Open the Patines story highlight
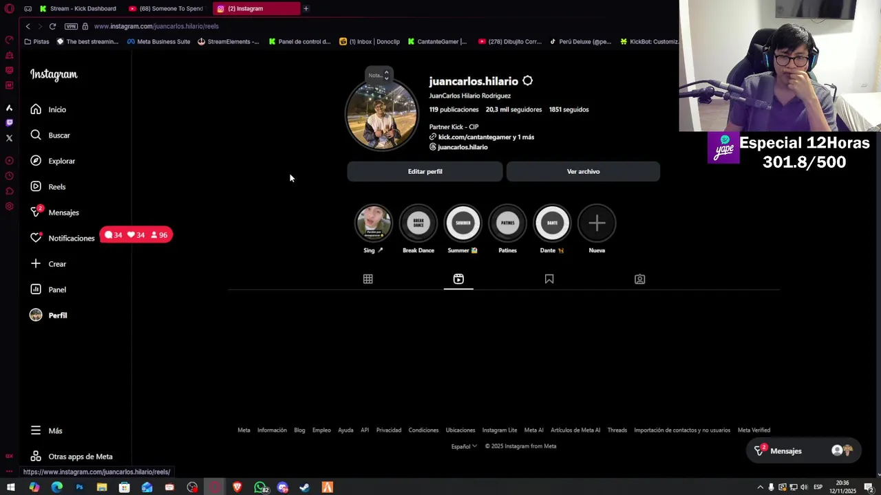Viewport: 881px width, 495px height. tap(507, 223)
